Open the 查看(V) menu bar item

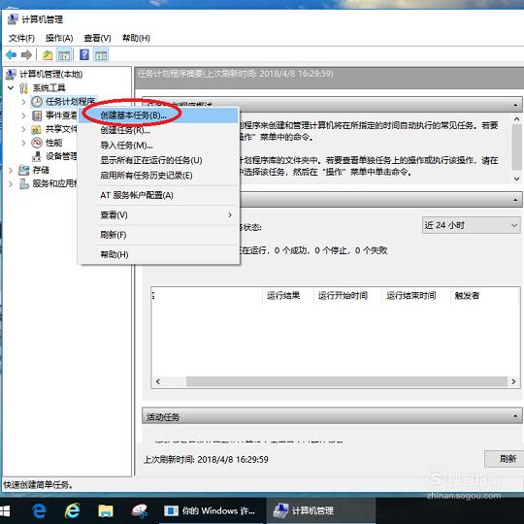click(x=97, y=38)
